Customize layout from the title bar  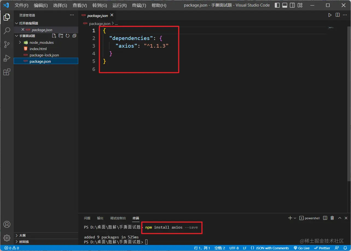click(300, 5)
